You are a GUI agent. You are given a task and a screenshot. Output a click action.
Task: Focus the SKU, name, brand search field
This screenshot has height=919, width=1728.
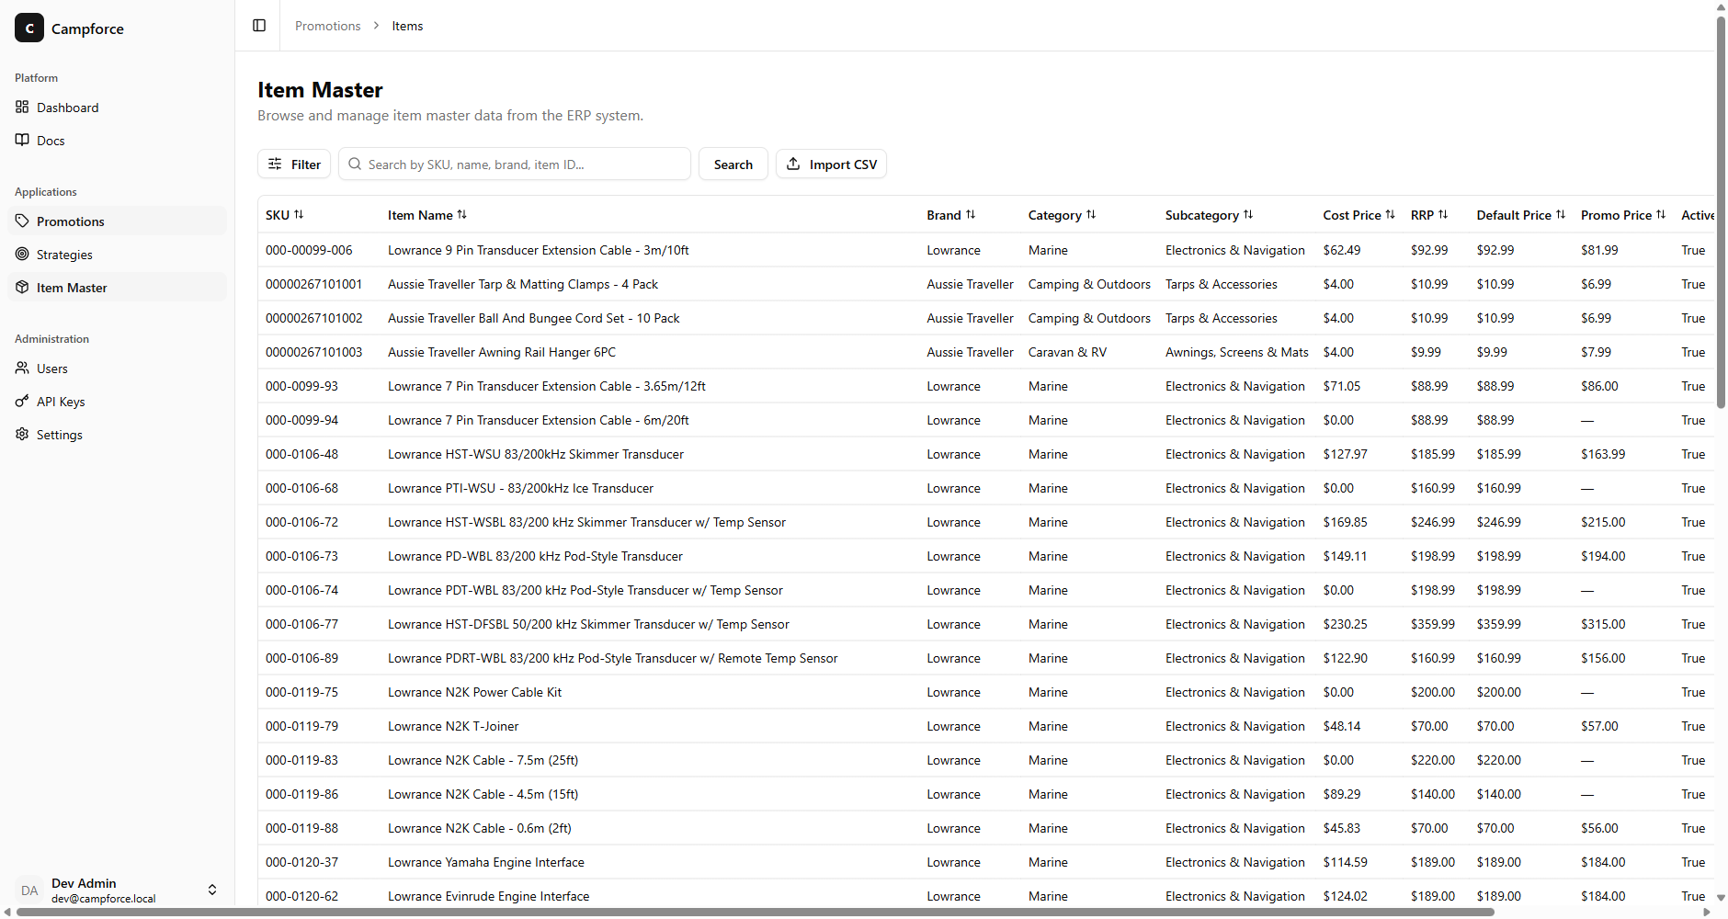tap(515, 165)
